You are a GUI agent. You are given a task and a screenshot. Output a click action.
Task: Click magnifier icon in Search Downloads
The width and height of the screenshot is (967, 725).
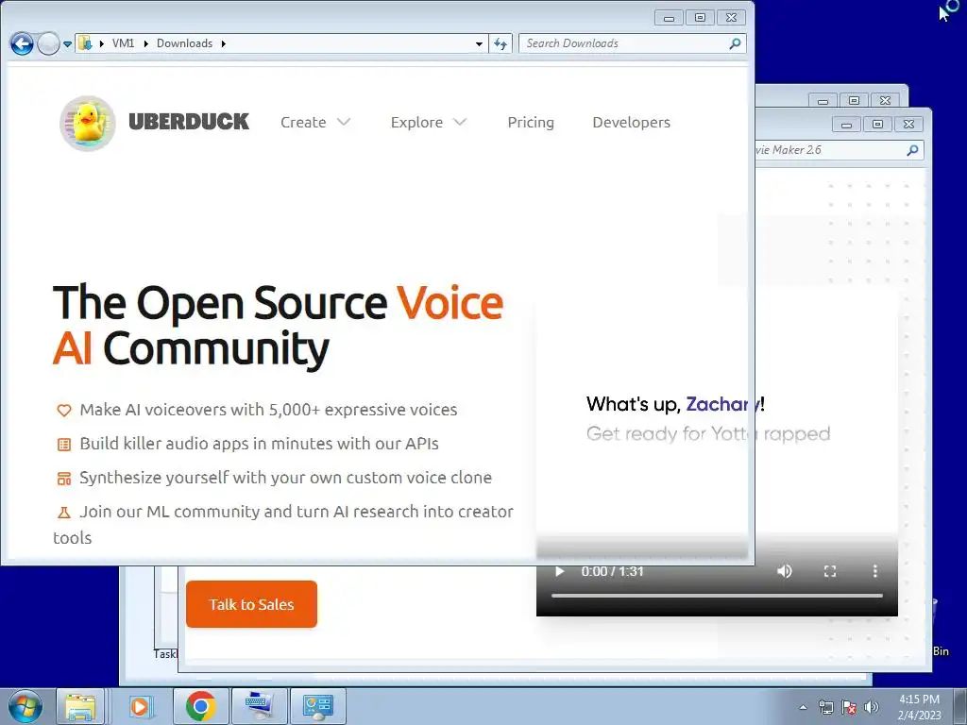[735, 43]
